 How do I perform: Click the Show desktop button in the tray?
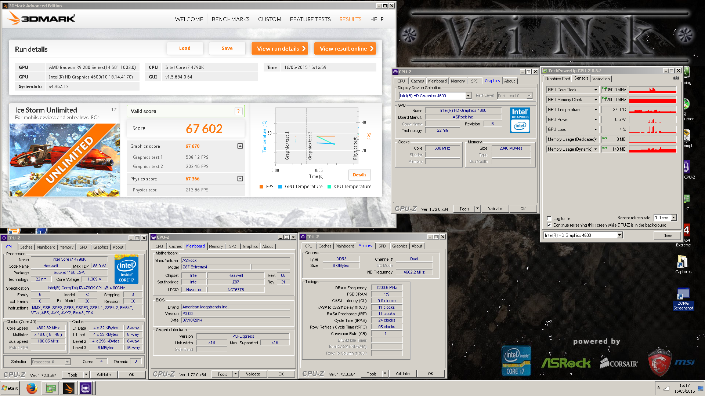pos(701,388)
